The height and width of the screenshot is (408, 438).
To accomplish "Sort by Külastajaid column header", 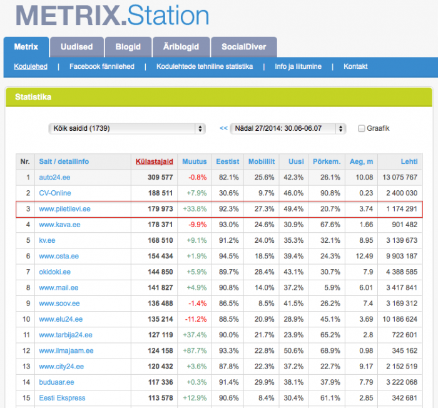I will click(155, 161).
